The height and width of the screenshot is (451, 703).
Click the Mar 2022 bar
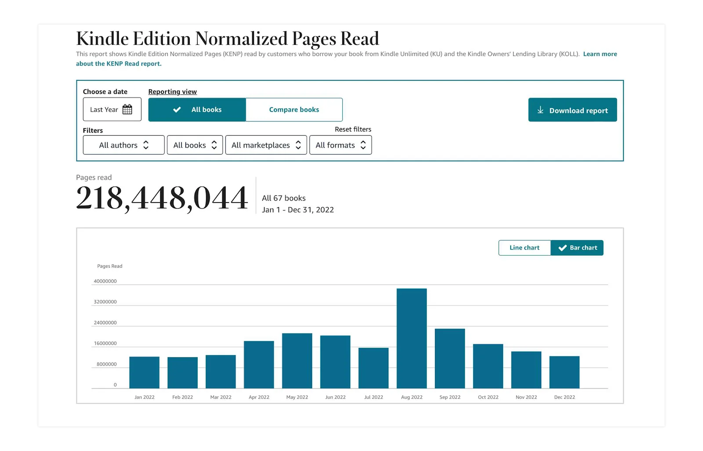point(221,372)
